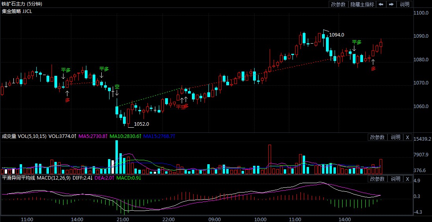Click the 22:00 time axis label

click(x=169, y=219)
